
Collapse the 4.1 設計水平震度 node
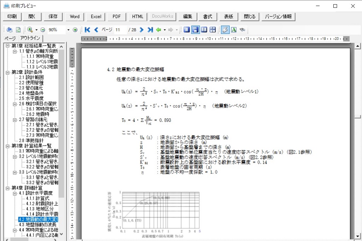click(15, 193)
